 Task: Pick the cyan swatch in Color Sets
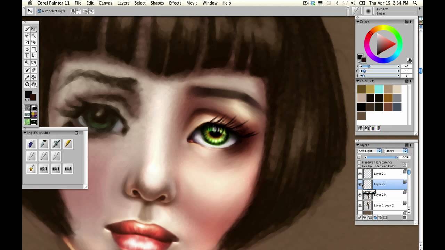tap(379, 90)
